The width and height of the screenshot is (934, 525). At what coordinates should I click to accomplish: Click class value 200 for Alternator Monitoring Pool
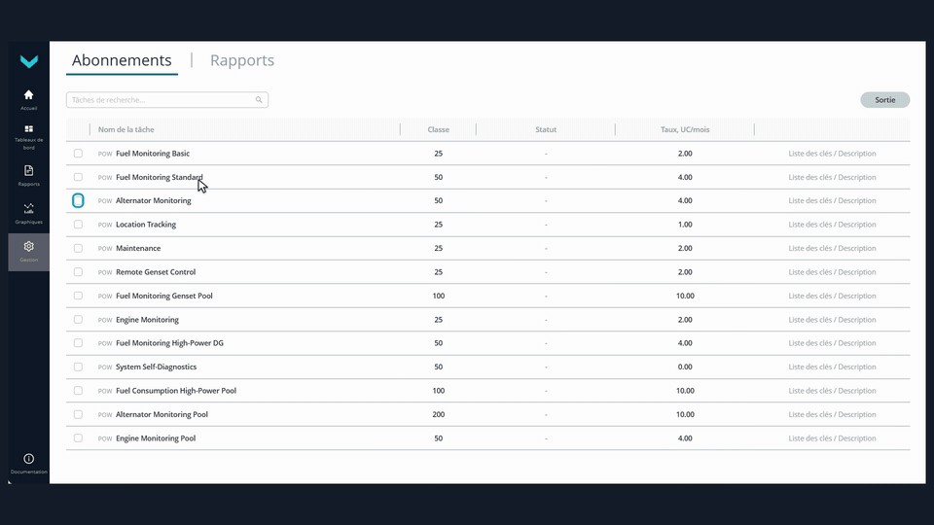[x=439, y=414]
